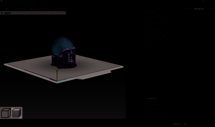215x127 pixels.
Task: Select Simple mode
Action: tap(187, 9)
